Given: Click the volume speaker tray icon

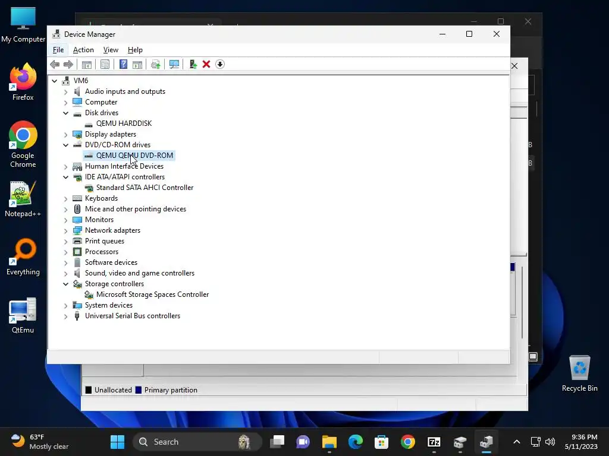Looking at the screenshot, I should pyautogui.click(x=550, y=442).
